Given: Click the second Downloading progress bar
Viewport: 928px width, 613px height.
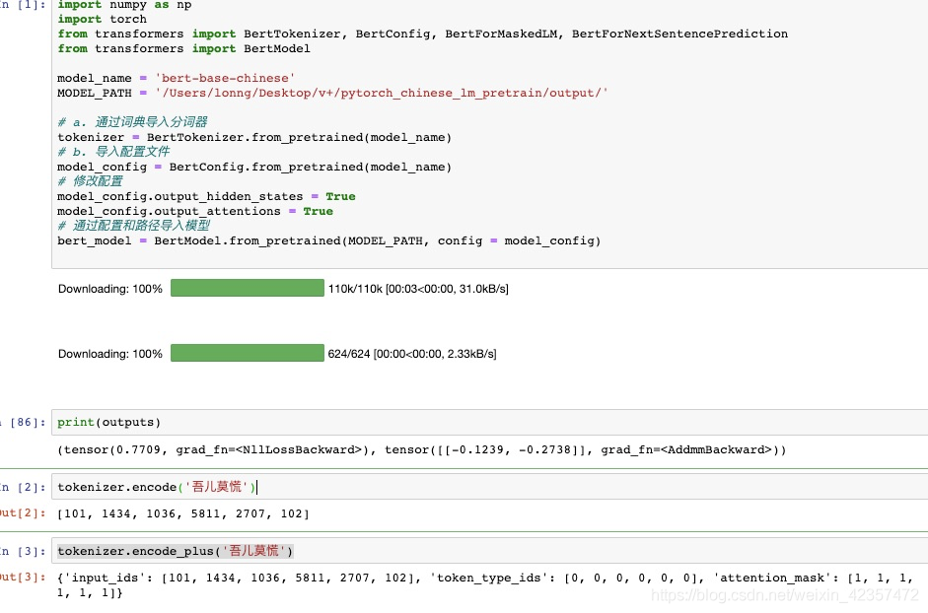Looking at the screenshot, I should 247,353.
